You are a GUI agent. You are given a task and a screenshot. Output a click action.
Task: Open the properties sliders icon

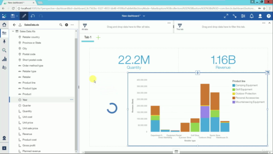[x=243, y=16]
